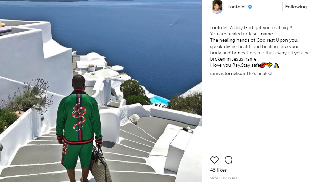Screen dimensions: 315x182
Task: Click the red lips emoji in caption
Action: pos(264,65)
